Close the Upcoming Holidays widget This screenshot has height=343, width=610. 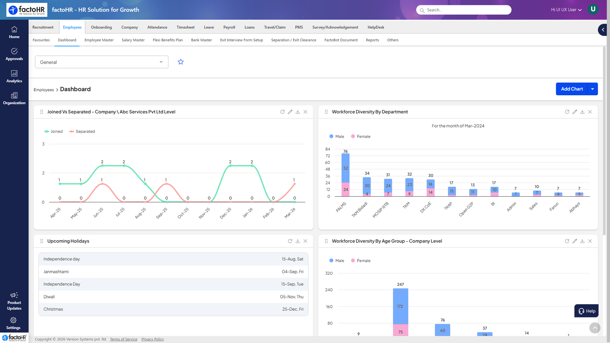(305, 241)
